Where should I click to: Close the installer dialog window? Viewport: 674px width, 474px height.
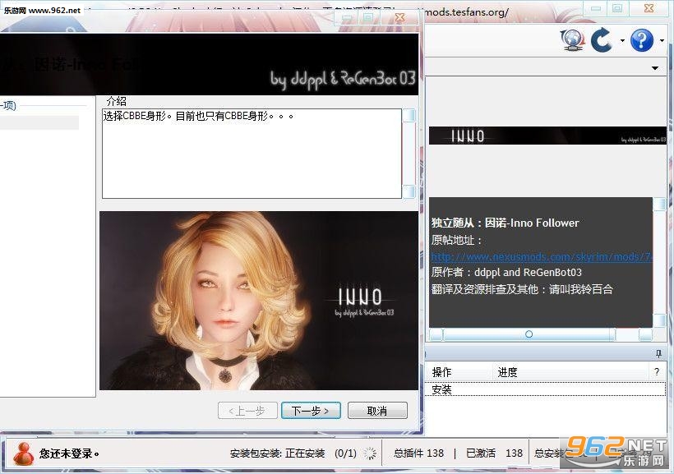click(x=399, y=16)
